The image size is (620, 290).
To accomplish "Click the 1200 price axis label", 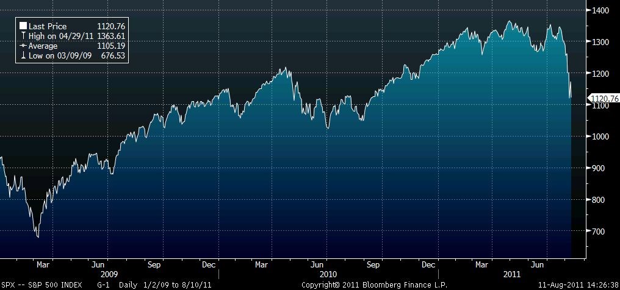I will point(600,73).
